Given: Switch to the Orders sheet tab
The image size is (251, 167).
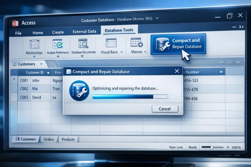Looking at the screenshot, I should pos(49,139).
